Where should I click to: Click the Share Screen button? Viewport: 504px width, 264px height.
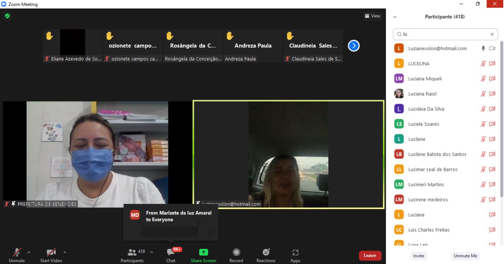pos(203,254)
